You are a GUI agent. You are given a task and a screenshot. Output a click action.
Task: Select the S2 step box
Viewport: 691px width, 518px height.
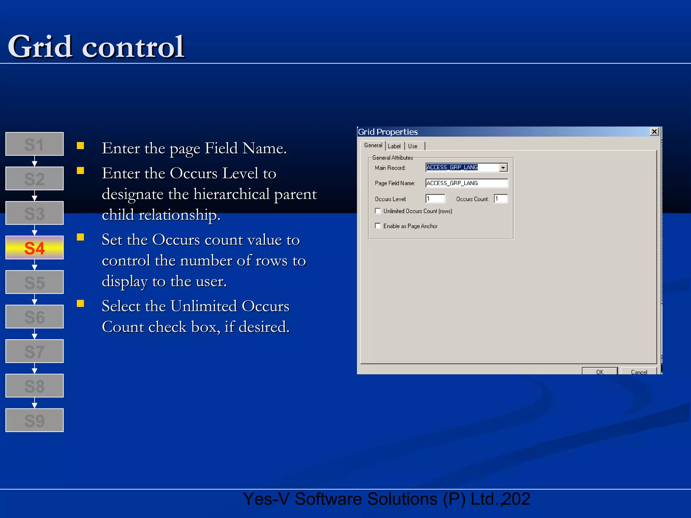tap(34, 179)
